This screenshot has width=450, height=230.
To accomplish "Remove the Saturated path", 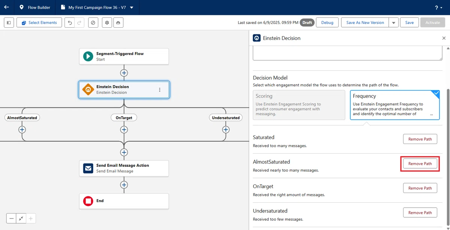I will 420,139.
